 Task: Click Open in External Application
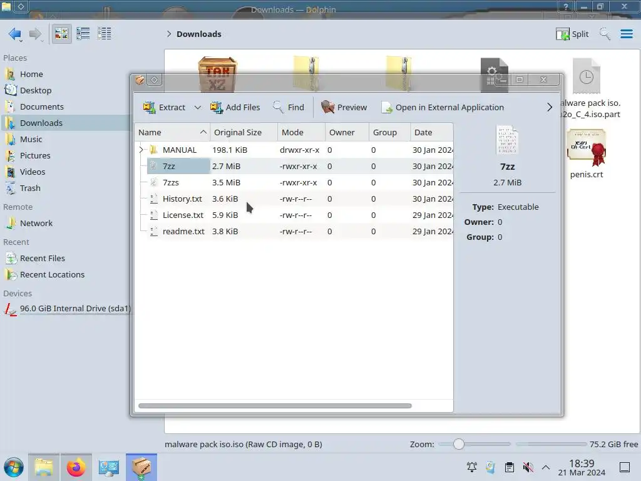coord(443,107)
